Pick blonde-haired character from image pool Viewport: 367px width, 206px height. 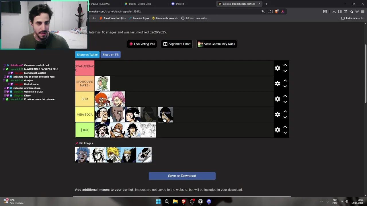(x=113, y=155)
